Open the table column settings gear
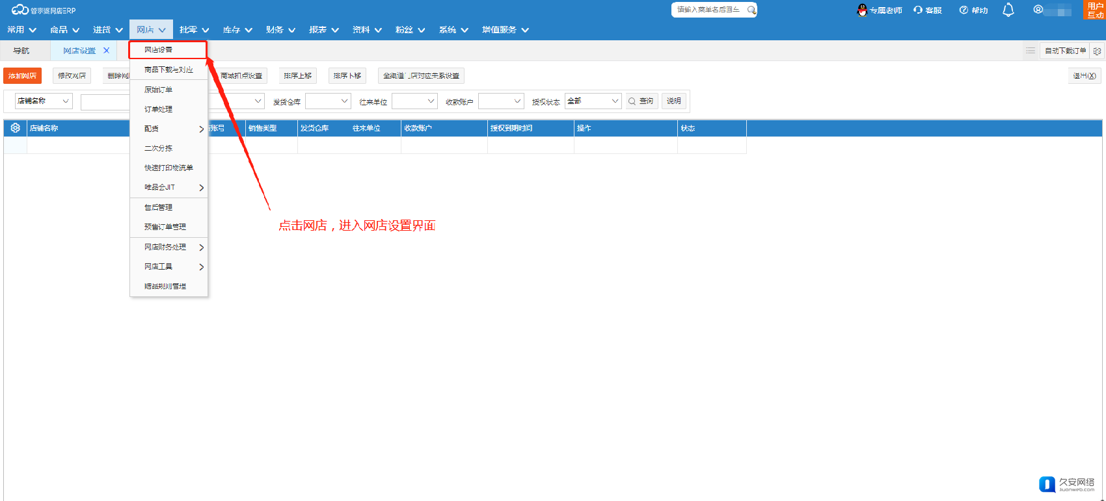1106x501 pixels. 15,128
